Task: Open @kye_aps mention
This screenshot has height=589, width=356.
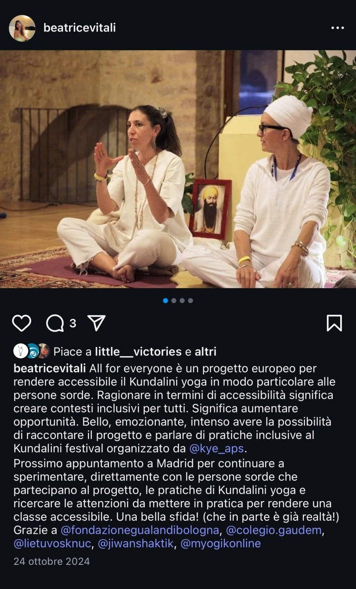Action: click(216, 449)
